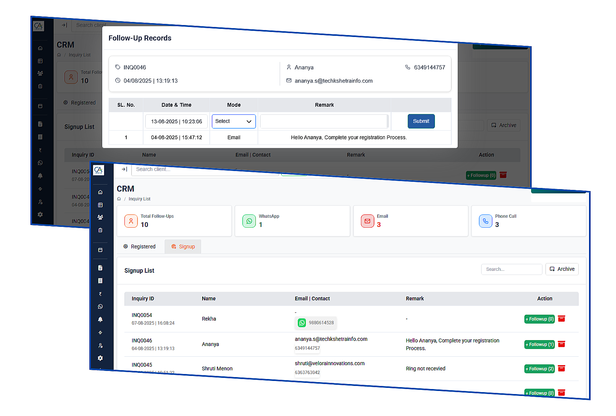Delete Rekha's inquiry with red archive icon

coord(562,319)
